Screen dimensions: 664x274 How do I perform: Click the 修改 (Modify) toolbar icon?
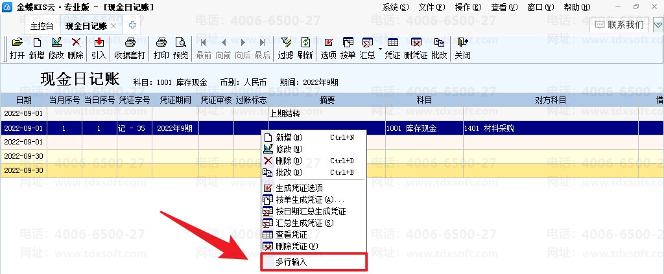(x=56, y=48)
